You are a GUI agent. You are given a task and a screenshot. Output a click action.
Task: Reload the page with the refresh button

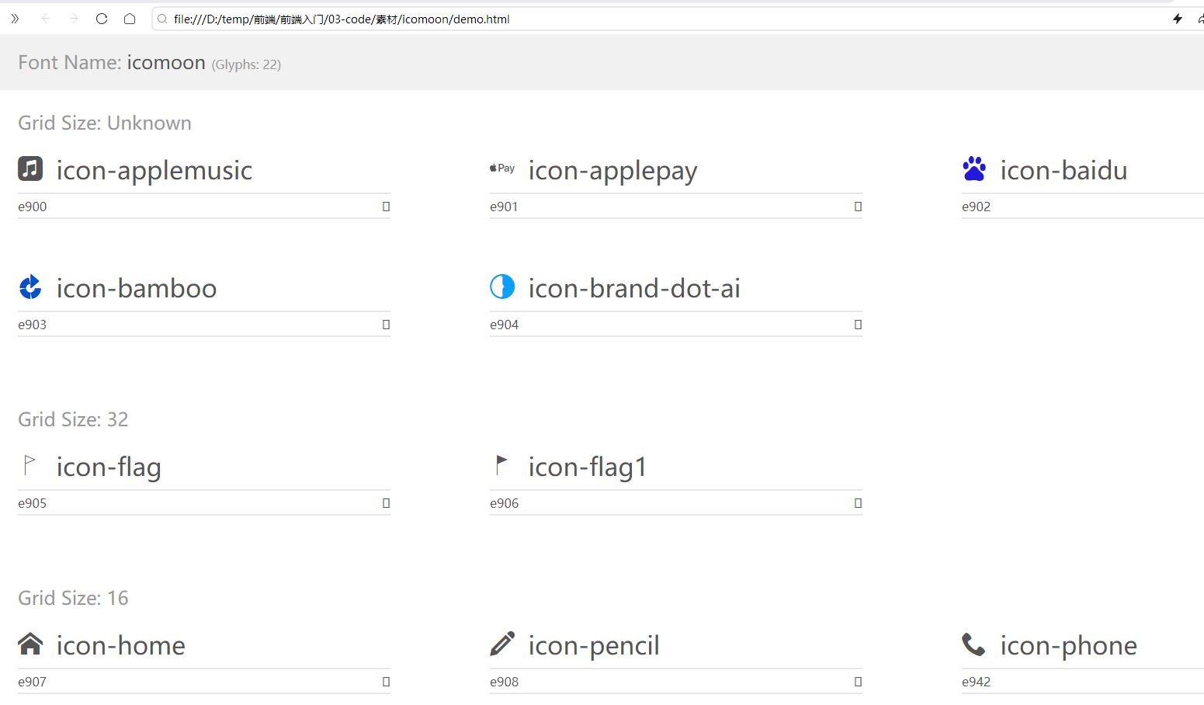[102, 19]
